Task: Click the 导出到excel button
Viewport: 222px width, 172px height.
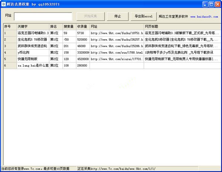Action: [144, 16]
